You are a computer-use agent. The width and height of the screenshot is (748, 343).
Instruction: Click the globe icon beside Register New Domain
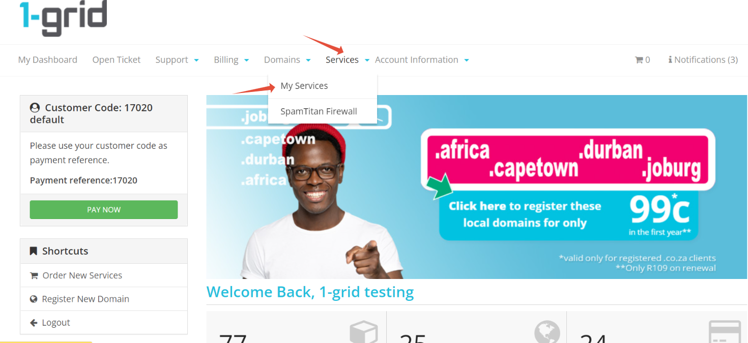[34, 299]
